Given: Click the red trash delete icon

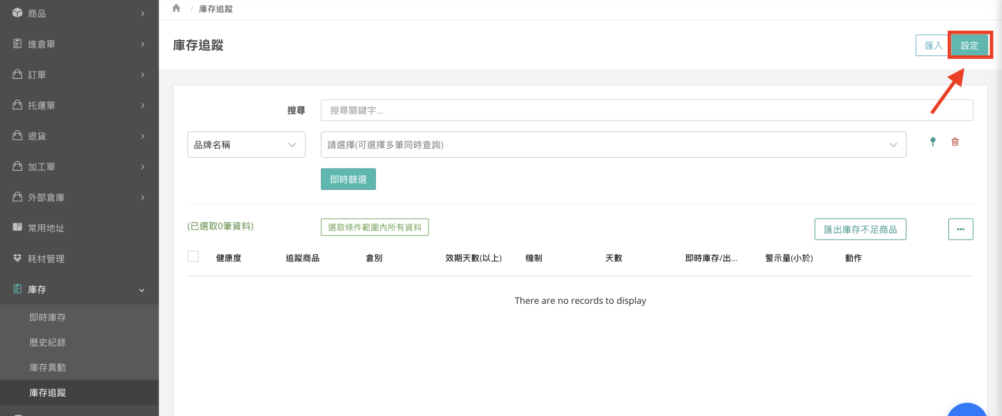Looking at the screenshot, I should pos(955,142).
